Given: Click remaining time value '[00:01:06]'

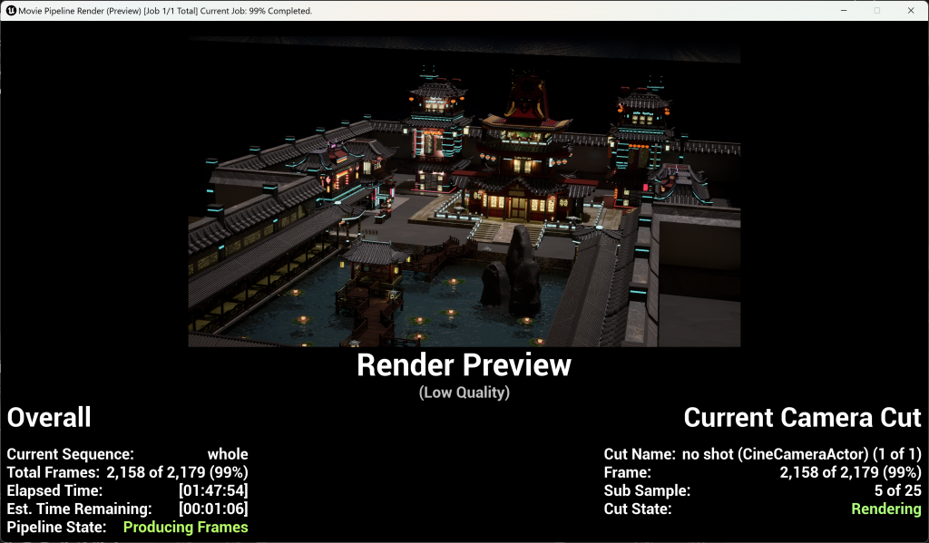Looking at the screenshot, I should 213,509.
